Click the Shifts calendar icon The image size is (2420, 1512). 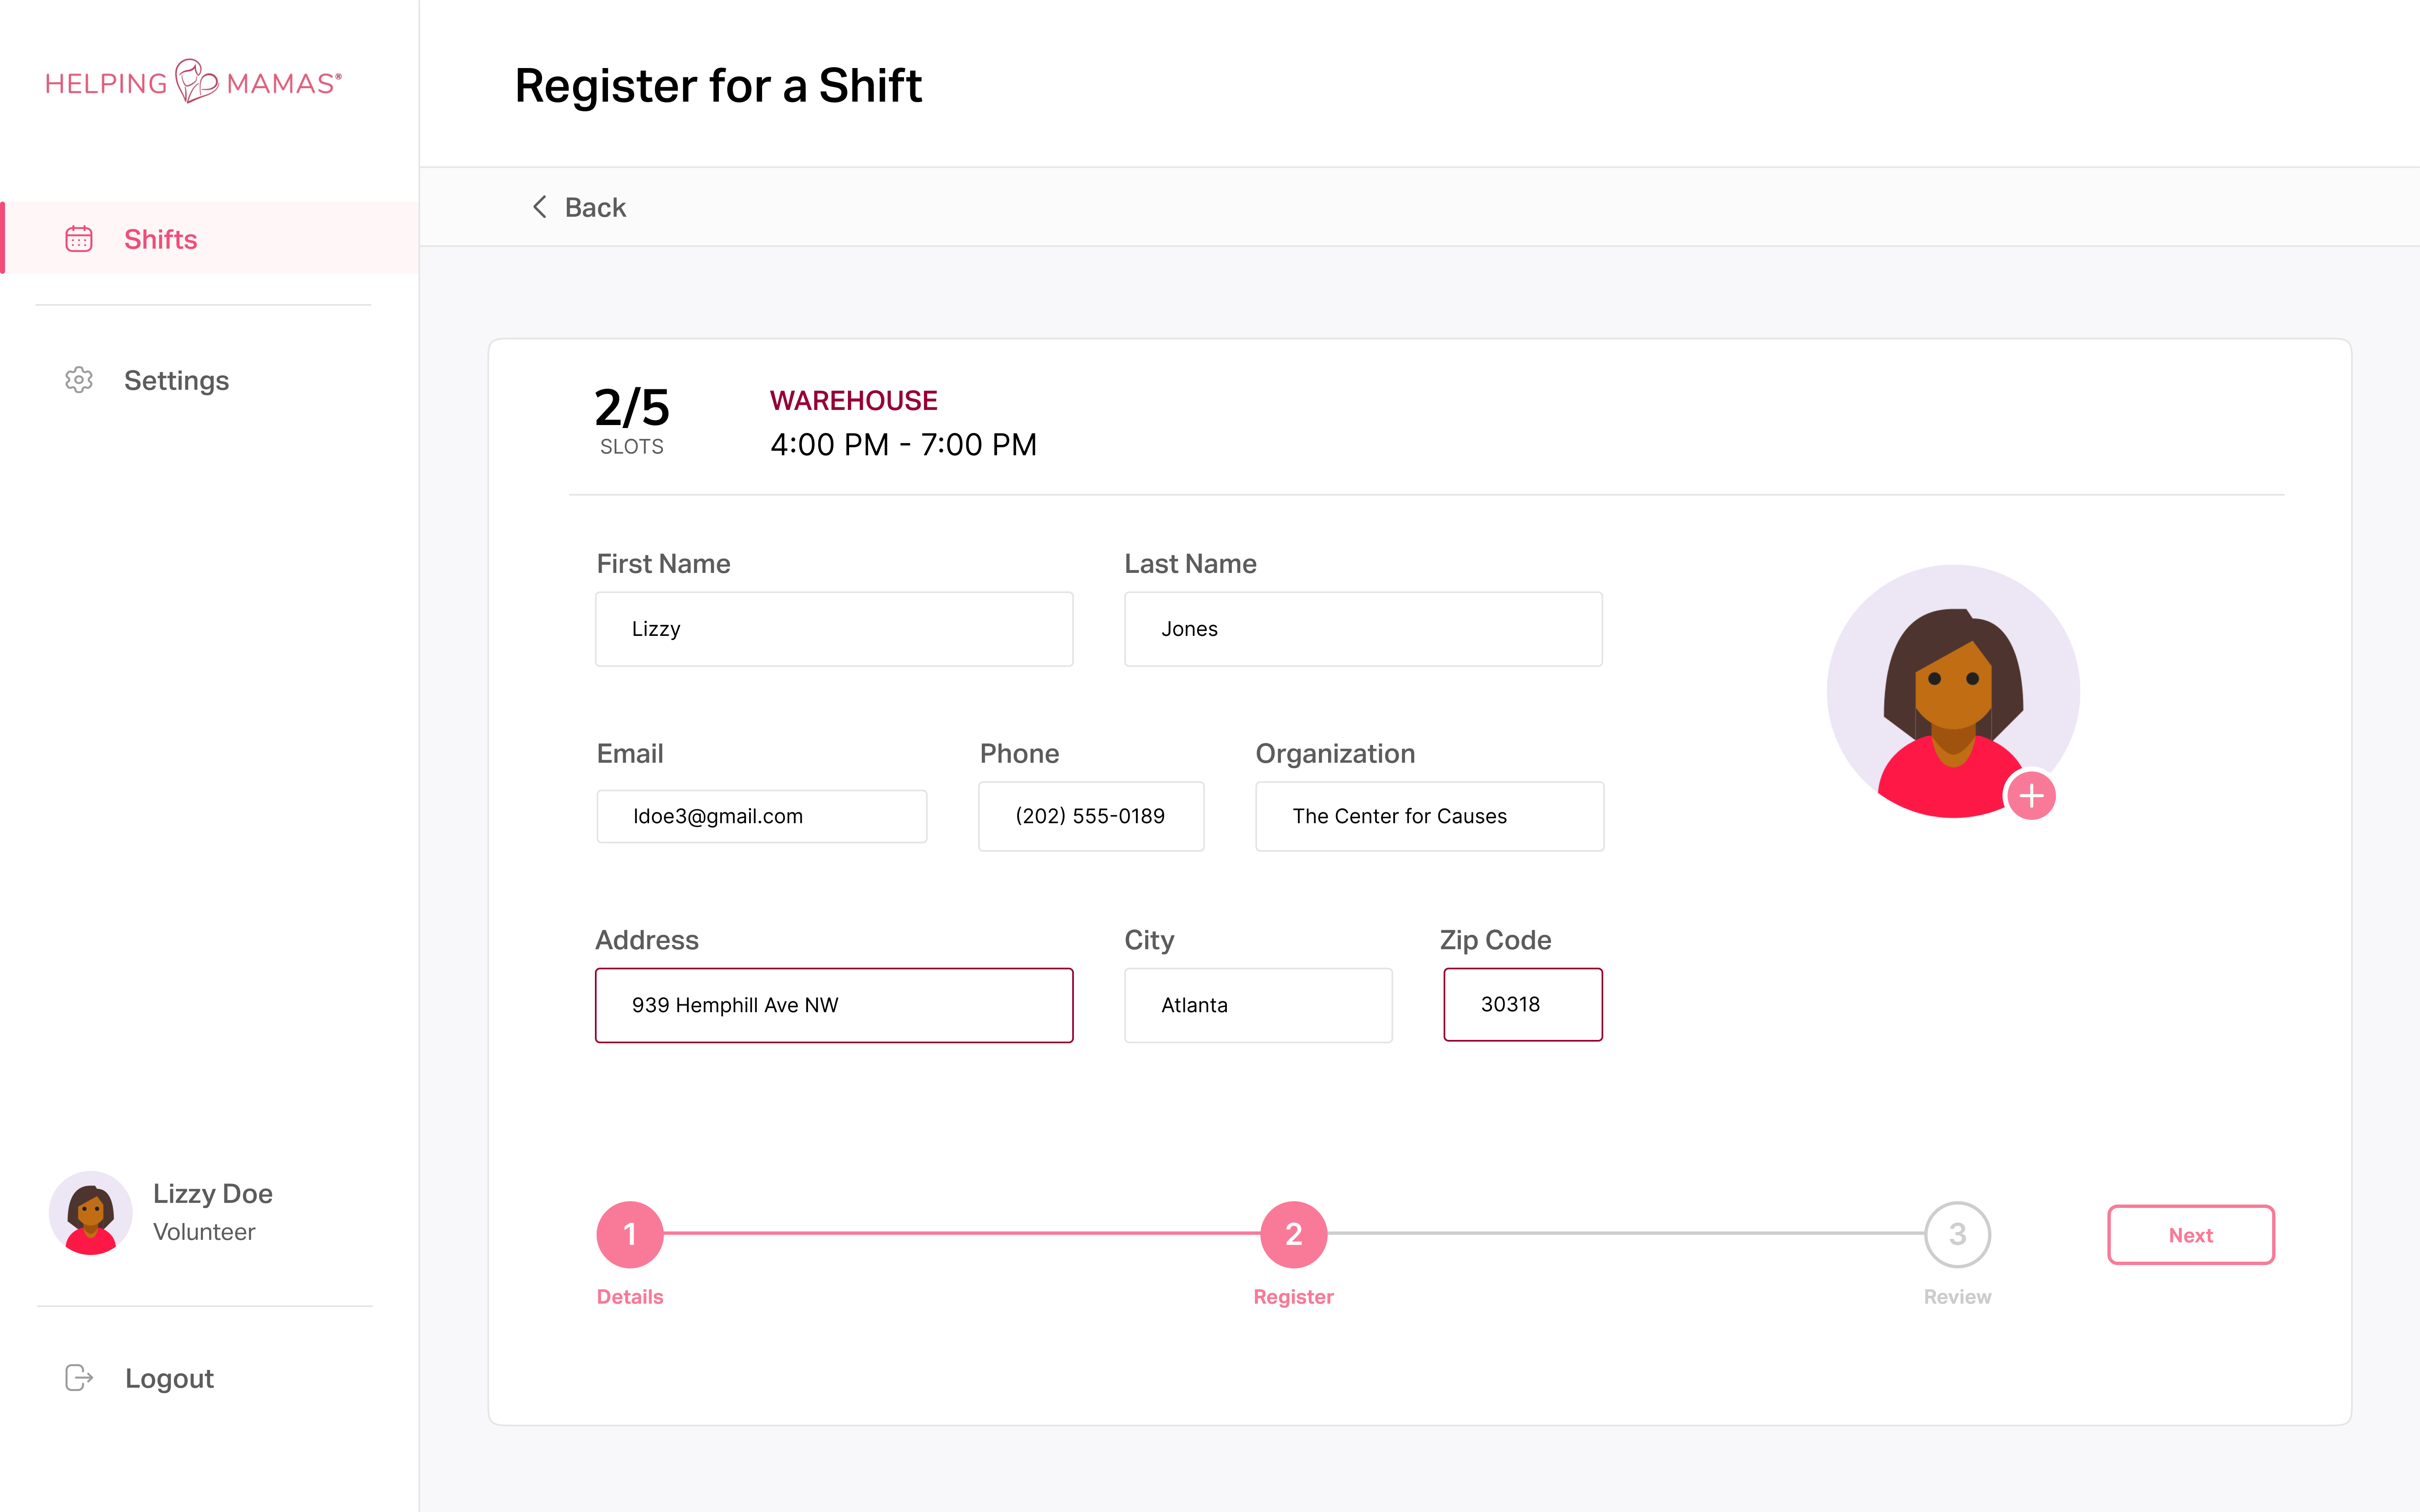(79, 239)
